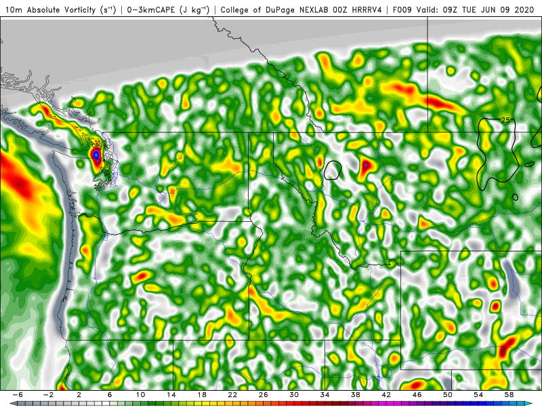This screenshot has height=407, width=542.
Task: Click the magenta vorticity maximum in central Montana
Action: [365, 166]
